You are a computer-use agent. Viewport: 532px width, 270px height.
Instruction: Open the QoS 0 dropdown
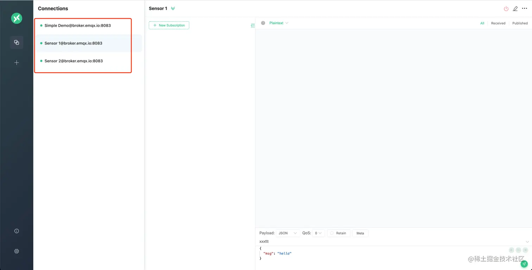(x=318, y=233)
